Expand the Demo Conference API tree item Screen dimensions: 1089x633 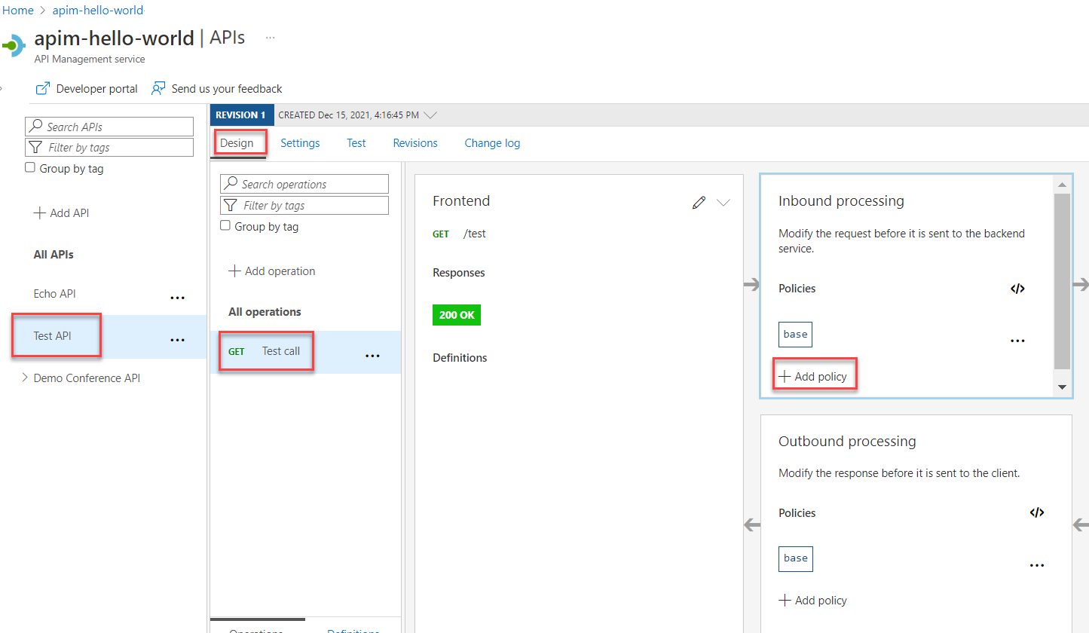[25, 378]
